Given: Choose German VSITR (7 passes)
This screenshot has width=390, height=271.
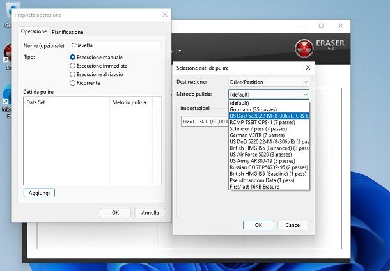Looking at the screenshot, I should (269, 135).
